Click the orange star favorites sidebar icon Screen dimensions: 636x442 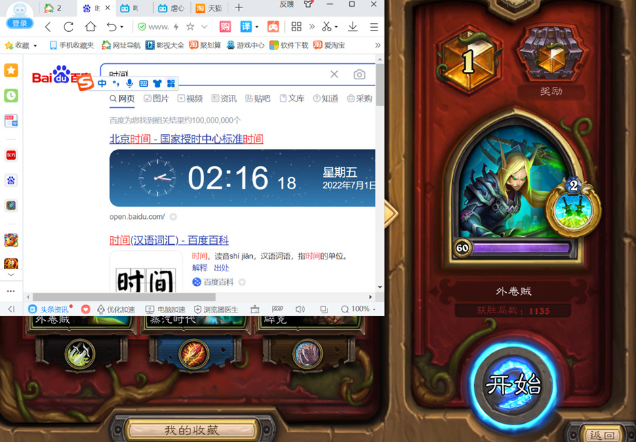(x=11, y=71)
